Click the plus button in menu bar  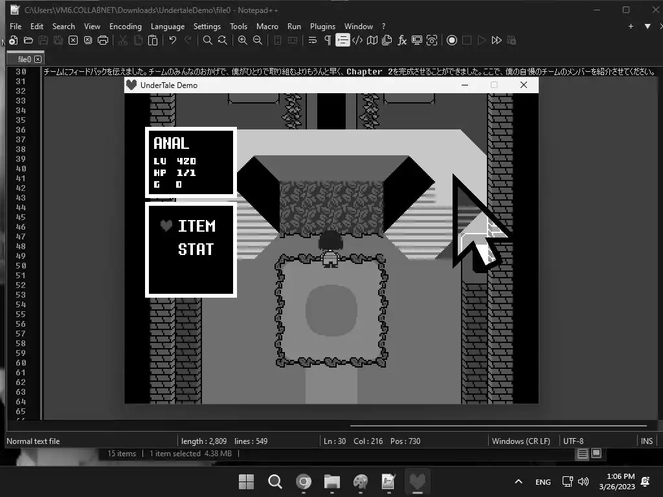(x=631, y=26)
